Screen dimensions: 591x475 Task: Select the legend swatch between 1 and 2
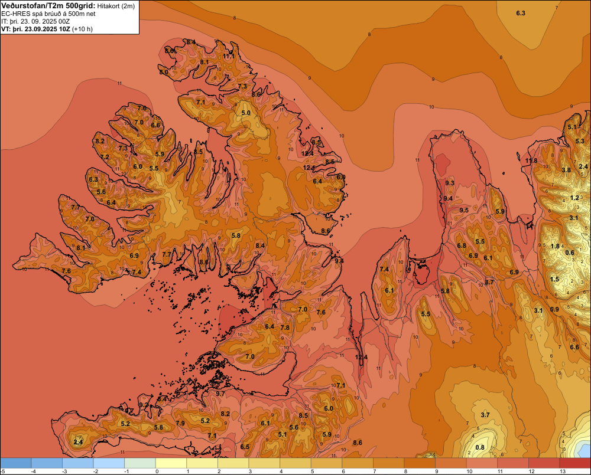(202, 463)
